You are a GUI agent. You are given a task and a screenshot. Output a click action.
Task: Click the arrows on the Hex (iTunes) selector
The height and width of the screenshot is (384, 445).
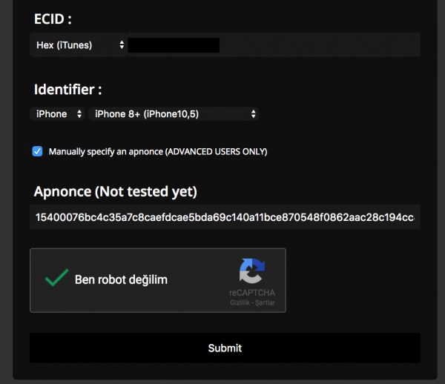point(122,45)
